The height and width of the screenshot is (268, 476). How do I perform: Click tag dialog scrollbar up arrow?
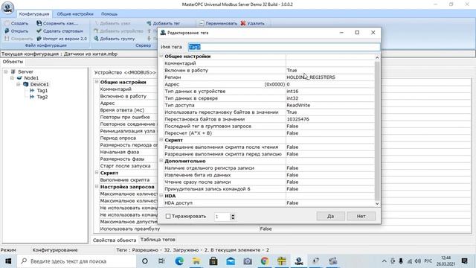click(377, 57)
